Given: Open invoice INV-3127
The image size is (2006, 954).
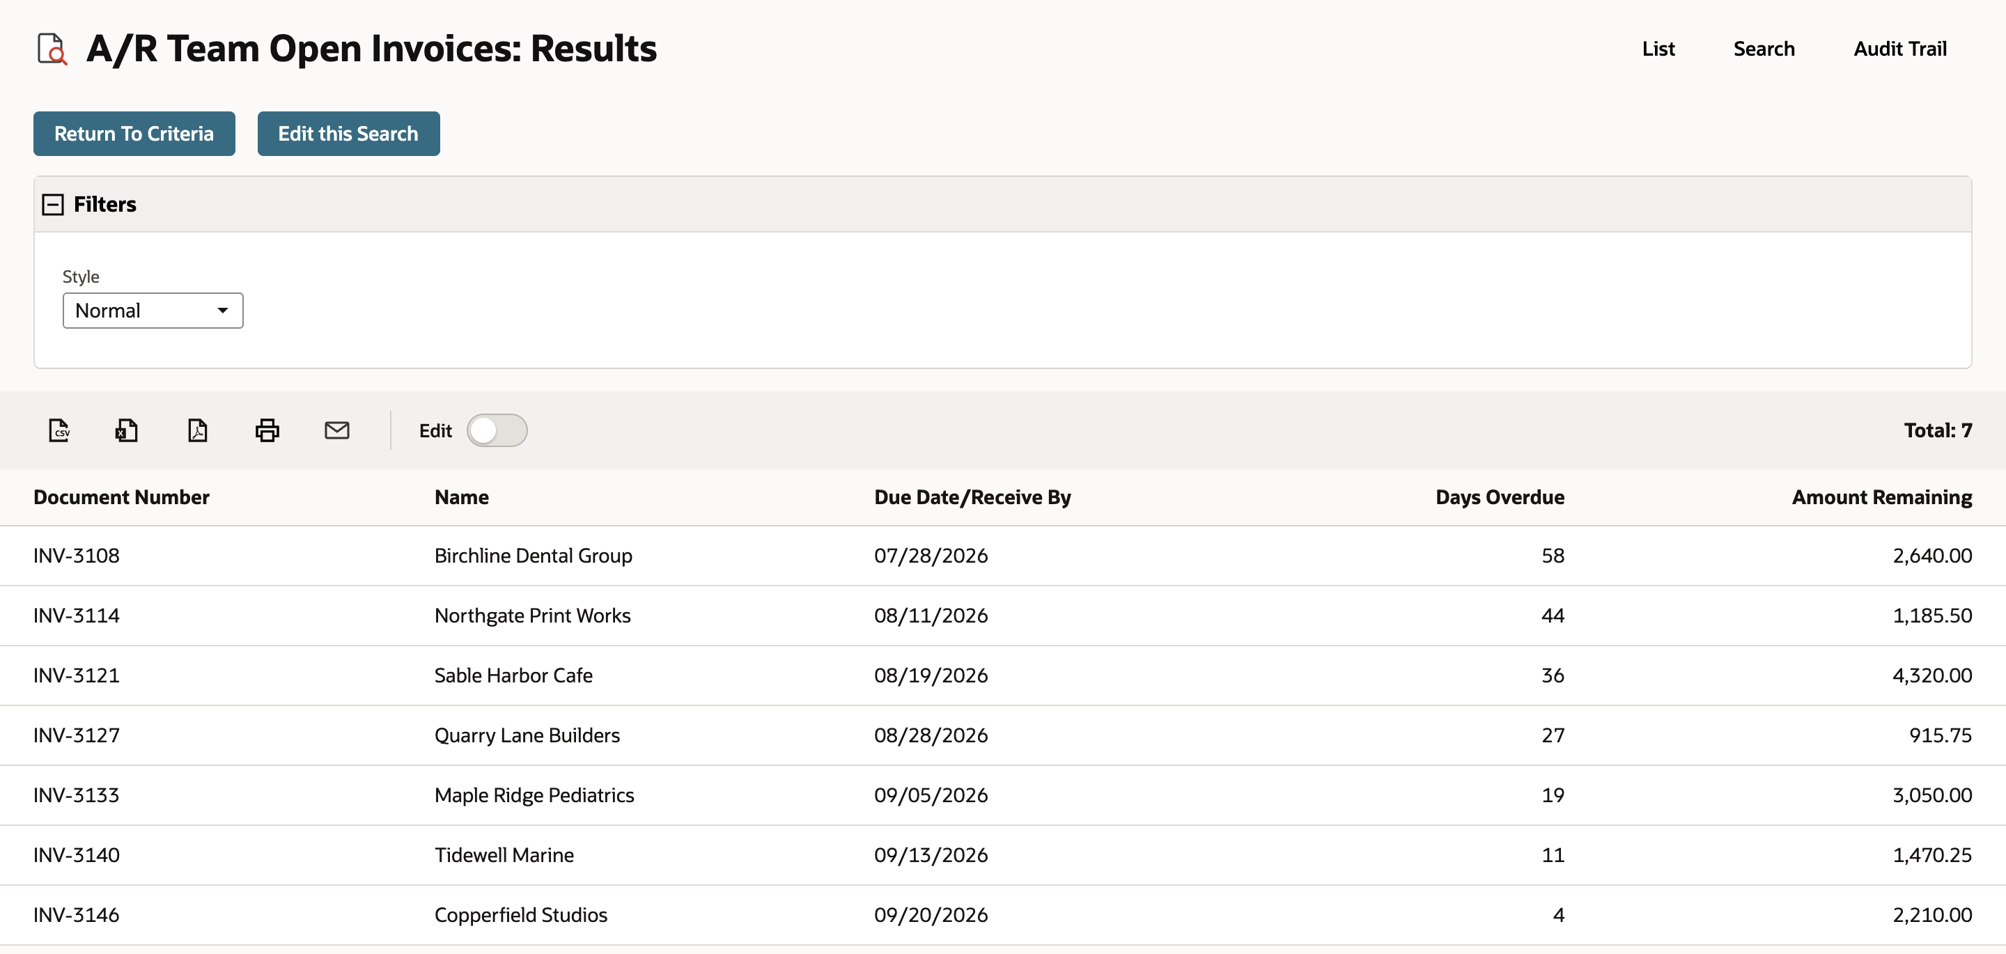Looking at the screenshot, I should (77, 735).
